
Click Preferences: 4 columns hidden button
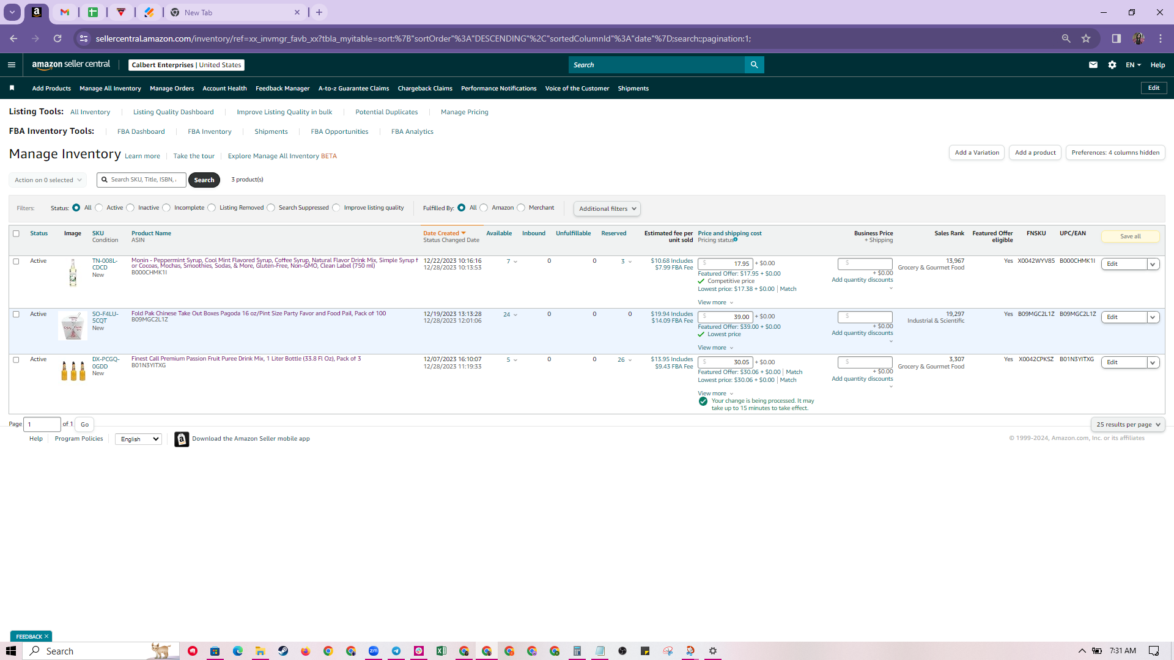click(1115, 153)
